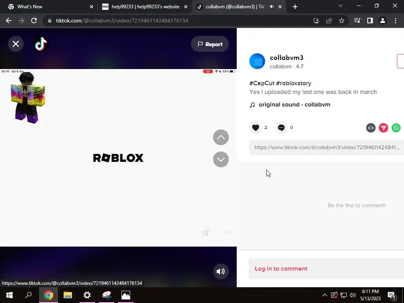The height and width of the screenshot is (303, 404).
Task: Open Chrome profile icon
Action: (x=383, y=21)
